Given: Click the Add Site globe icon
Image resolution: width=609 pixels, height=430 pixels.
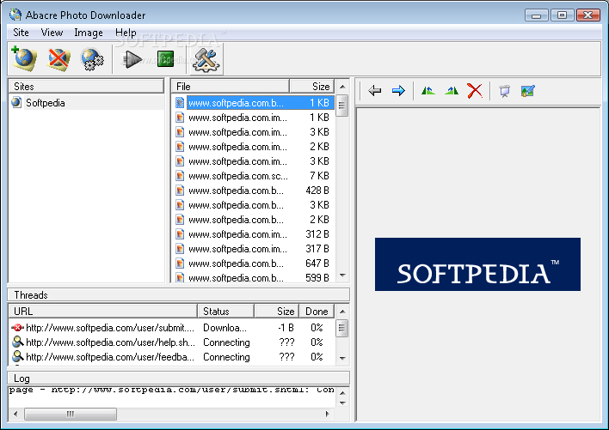Looking at the screenshot, I should (24, 59).
